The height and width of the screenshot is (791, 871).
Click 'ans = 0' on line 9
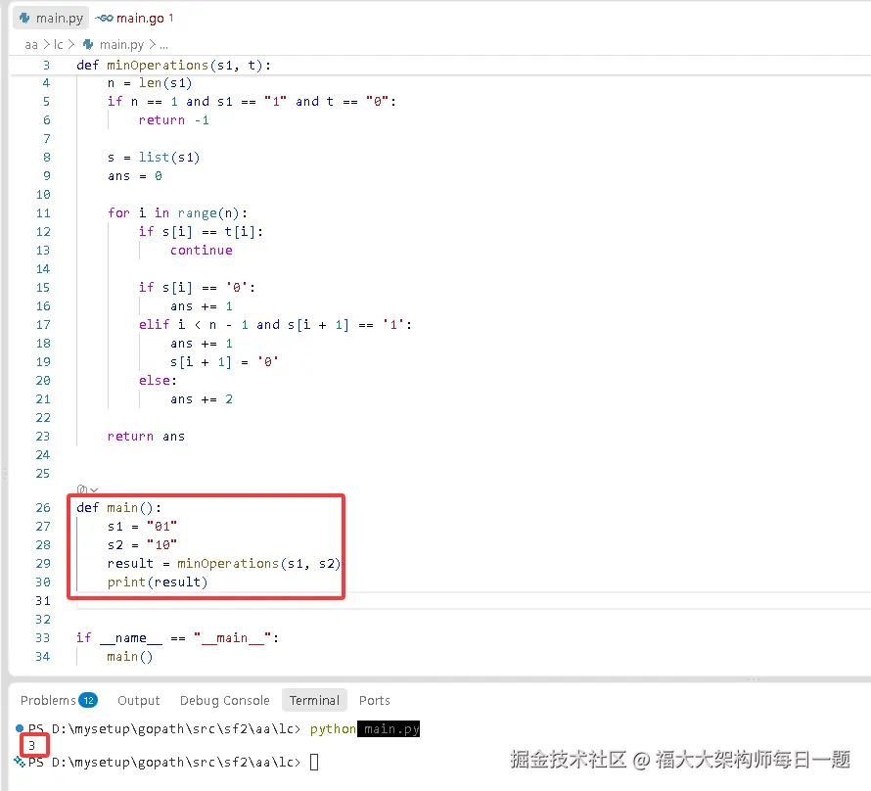pyautogui.click(x=135, y=176)
